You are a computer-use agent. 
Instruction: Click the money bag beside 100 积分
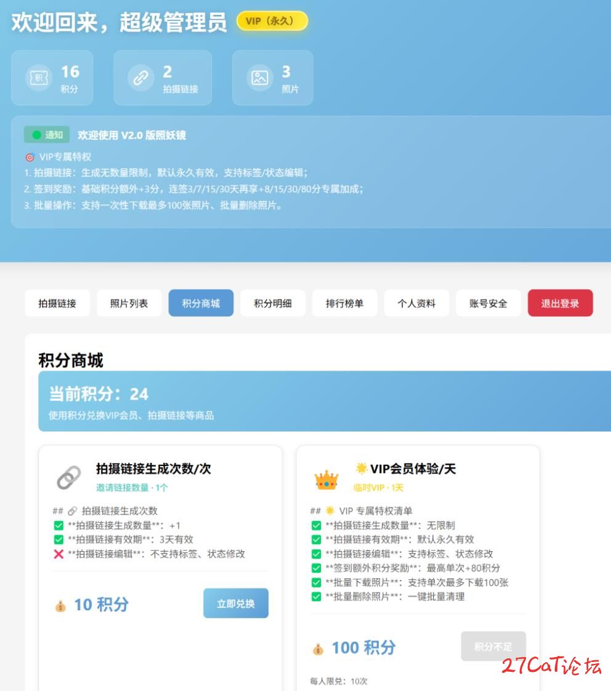point(318,649)
